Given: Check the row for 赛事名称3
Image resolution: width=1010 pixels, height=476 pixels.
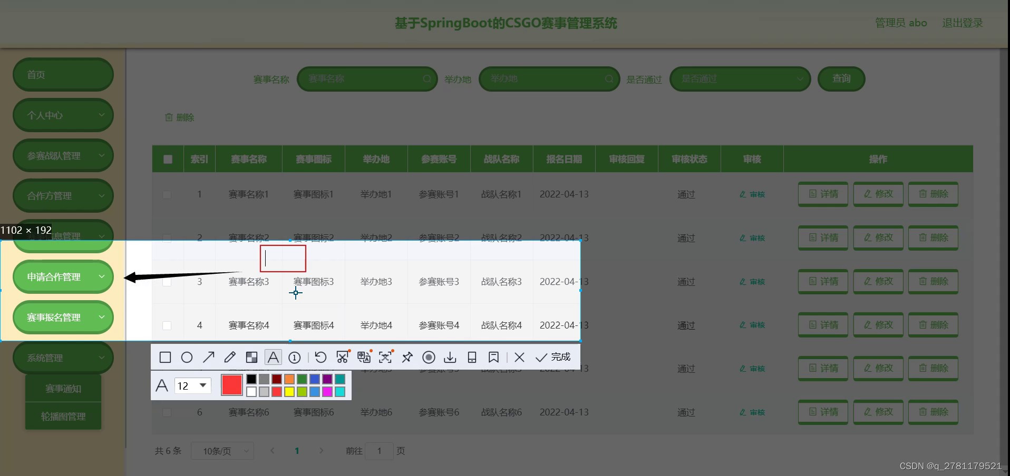Looking at the screenshot, I should click(167, 282).
